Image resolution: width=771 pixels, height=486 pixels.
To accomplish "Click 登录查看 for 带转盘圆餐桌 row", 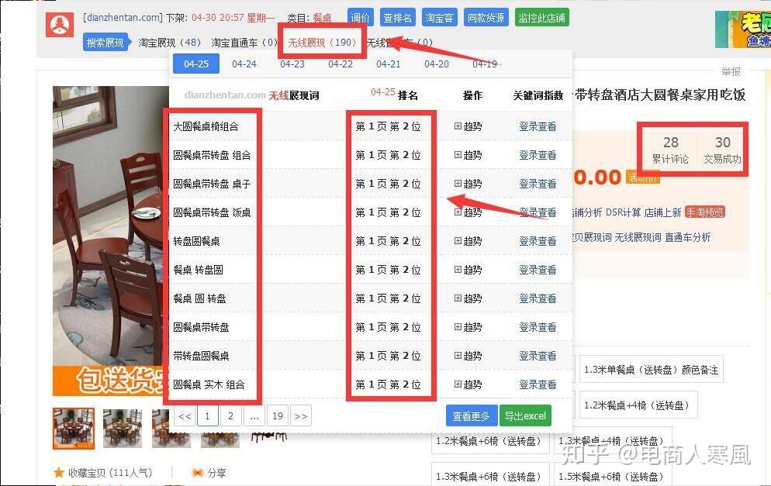I will click(x=538, y=356).
